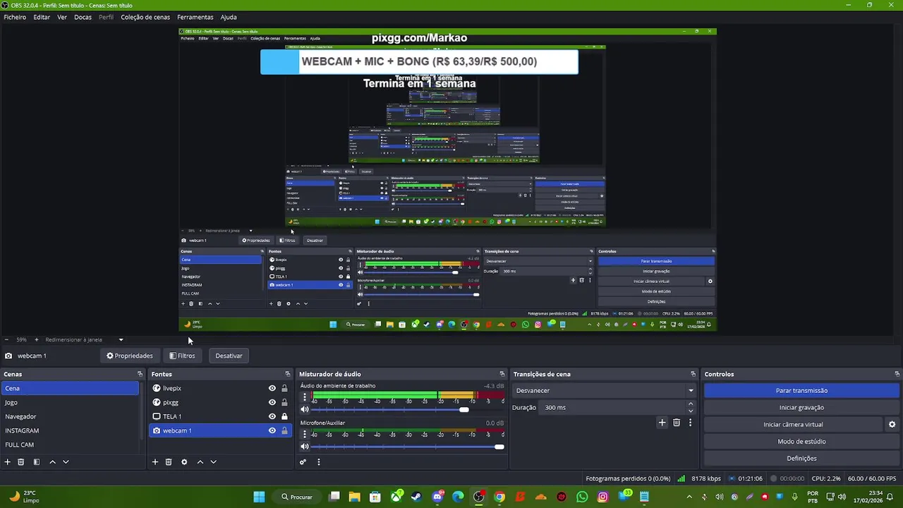Viewport: 903px width, 508px height.
Task: Open Definições settings button
Action: [801, 459]
